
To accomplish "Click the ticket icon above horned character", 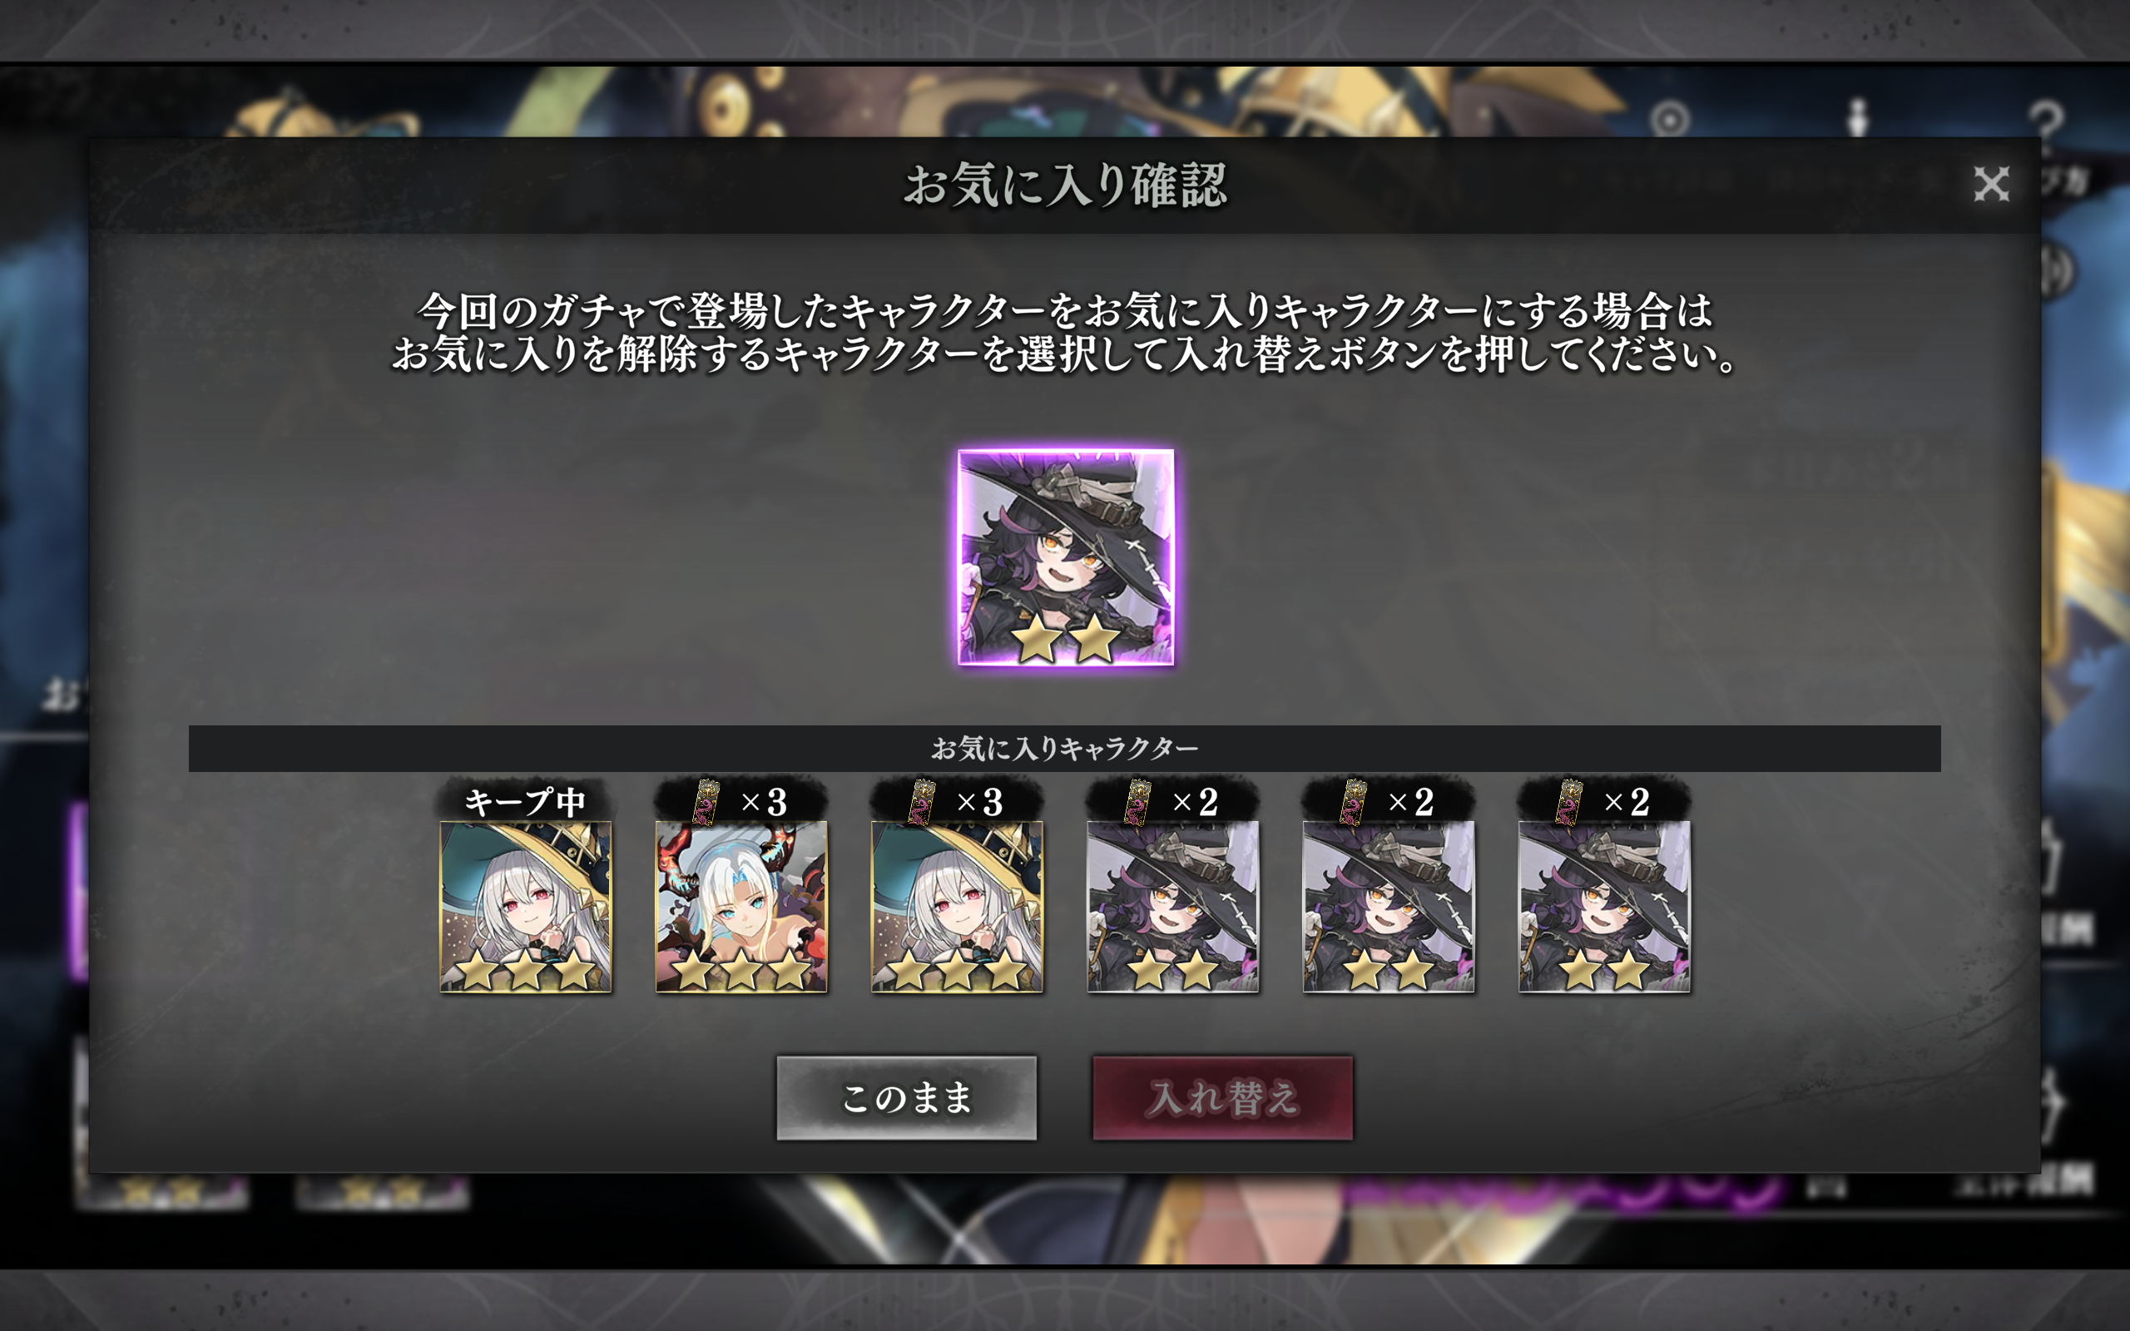I will [706, 801].
